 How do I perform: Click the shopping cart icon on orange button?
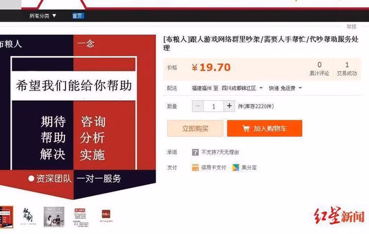pos(246,129)
